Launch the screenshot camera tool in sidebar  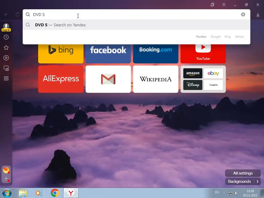coord(6,68)
